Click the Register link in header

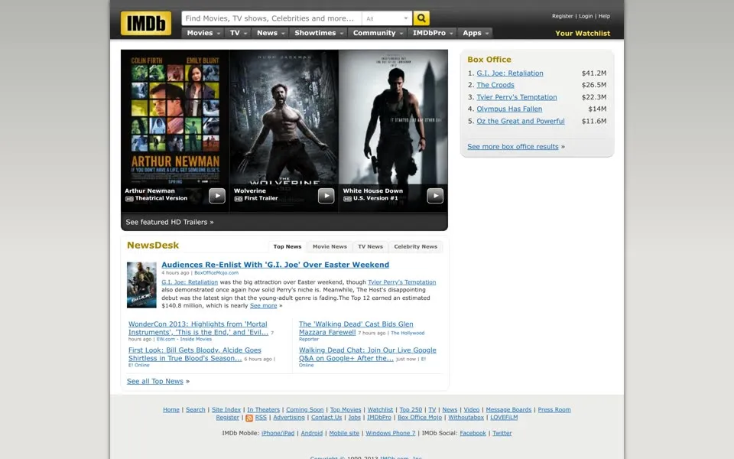pyautogui.click(x=562, y=16)
